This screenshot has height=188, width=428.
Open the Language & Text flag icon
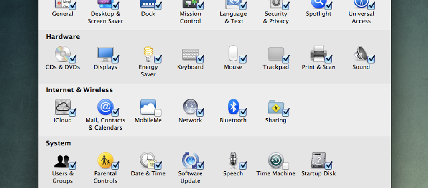(x=233, y=4)
